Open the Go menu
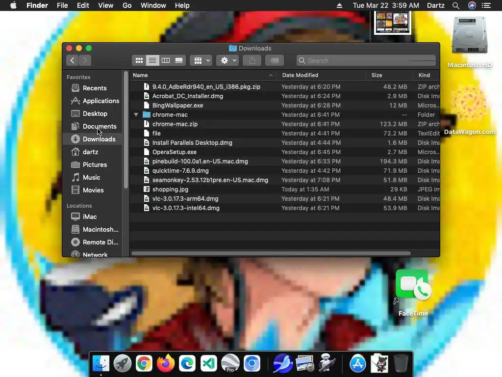This screenshot has height=377, width=502. pyautogui.click(x=127, y=5)
